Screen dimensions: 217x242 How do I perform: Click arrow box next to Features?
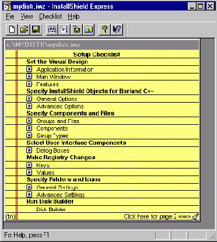coord(29,84)
